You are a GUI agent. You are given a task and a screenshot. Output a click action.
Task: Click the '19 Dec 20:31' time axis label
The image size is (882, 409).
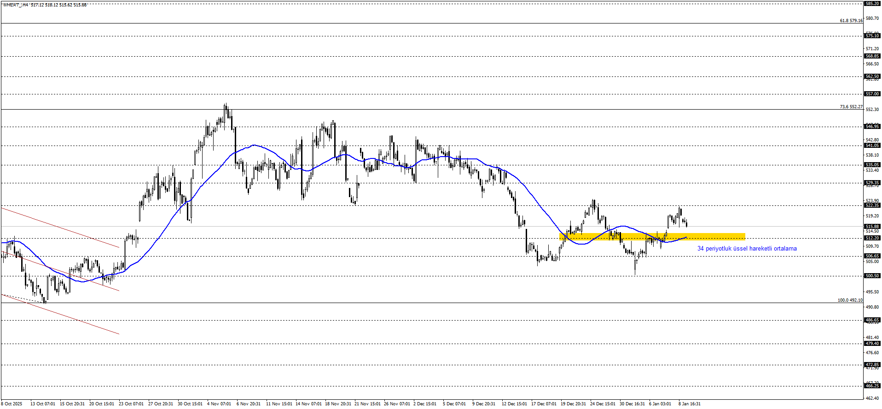pos(573,404)
